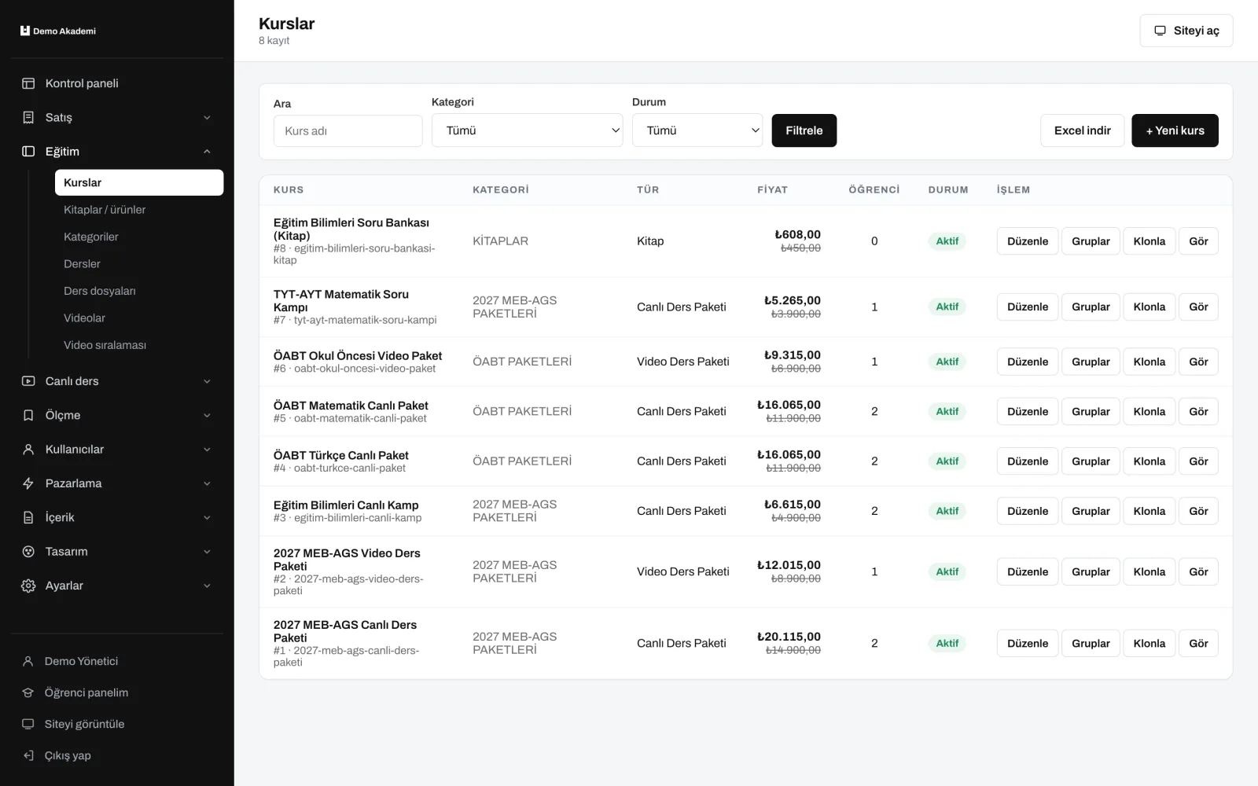Click the Kurs adı search field
Screen dimensions: 1258x786
click(x=348, y=131)
